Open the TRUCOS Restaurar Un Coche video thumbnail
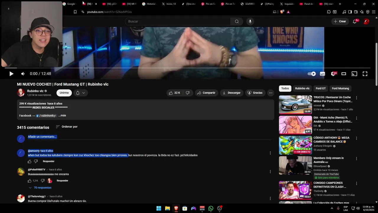This screenshot has width=378, height=213. coord(295,105)
